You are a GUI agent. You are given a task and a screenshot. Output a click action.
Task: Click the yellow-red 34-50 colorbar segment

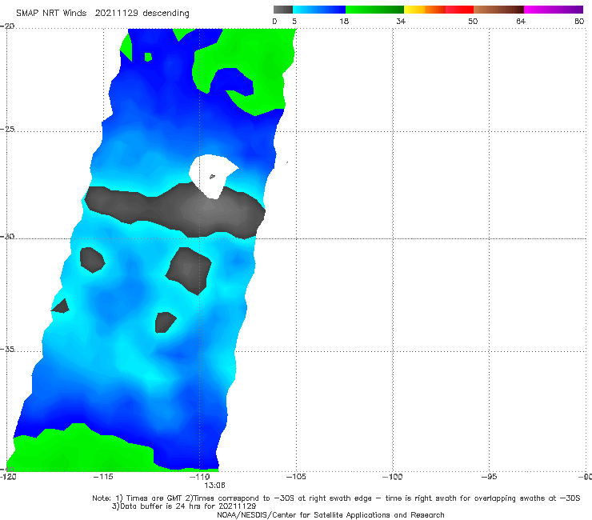438,10
